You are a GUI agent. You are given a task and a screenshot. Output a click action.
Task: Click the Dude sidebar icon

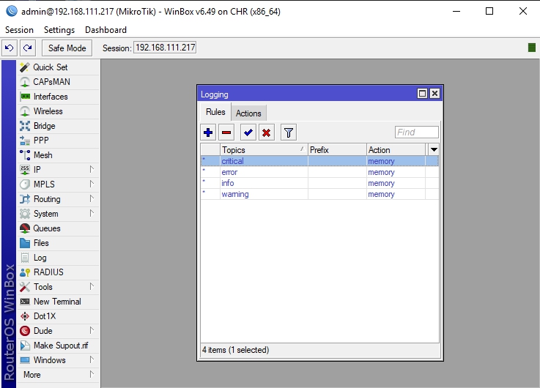pos(25,331)
